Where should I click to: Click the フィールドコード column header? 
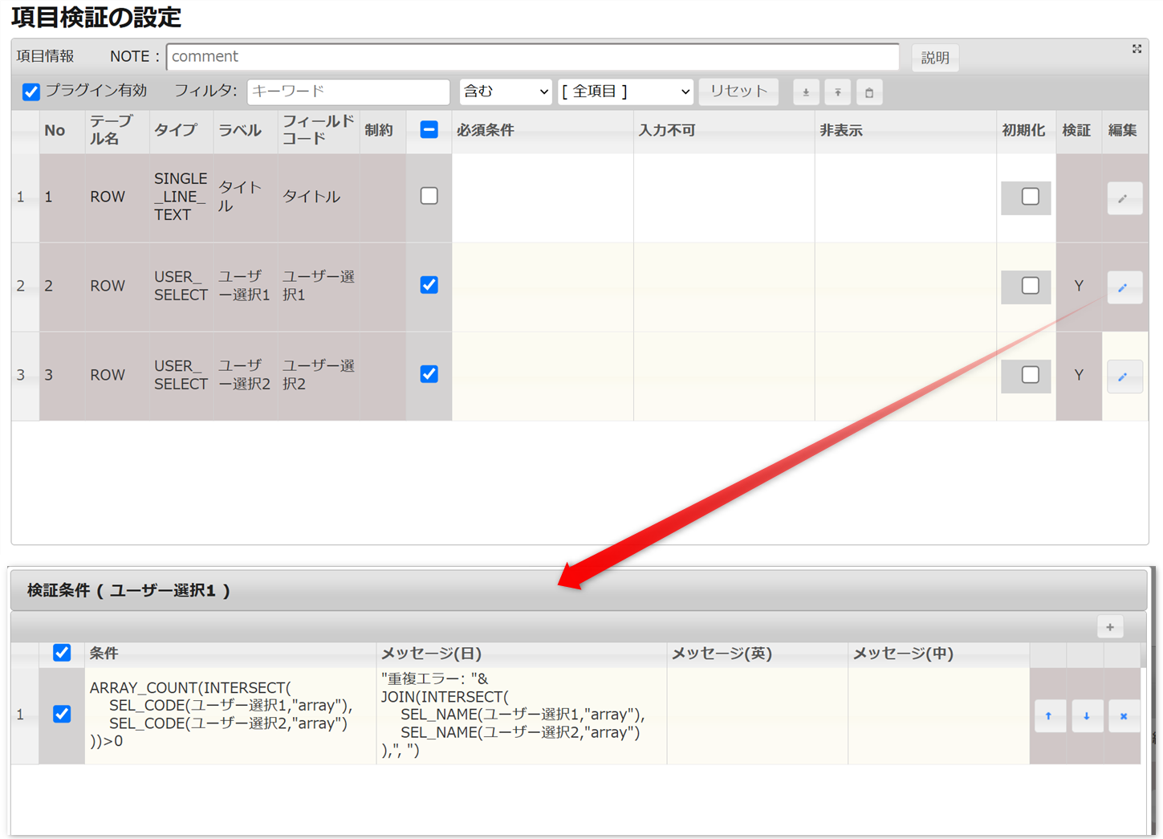319,130
